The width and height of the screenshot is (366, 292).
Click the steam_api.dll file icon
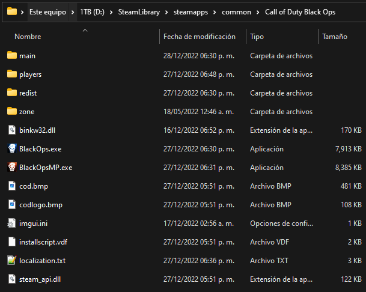12,279
